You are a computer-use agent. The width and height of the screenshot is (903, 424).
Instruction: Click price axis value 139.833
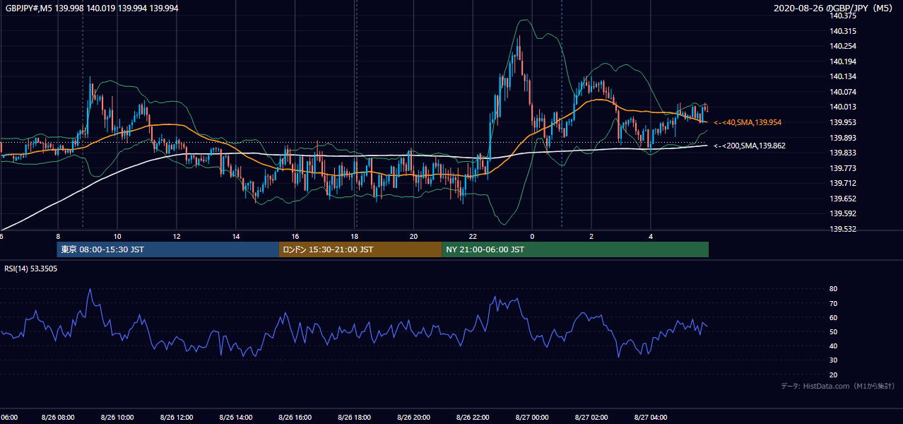pos(844,153)
